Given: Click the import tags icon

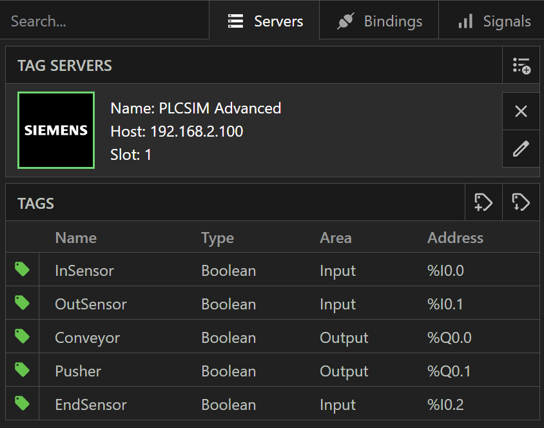Looking at the screenshot, I should [521, 202].
